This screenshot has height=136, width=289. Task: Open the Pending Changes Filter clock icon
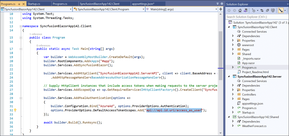(x=254, y=11)
